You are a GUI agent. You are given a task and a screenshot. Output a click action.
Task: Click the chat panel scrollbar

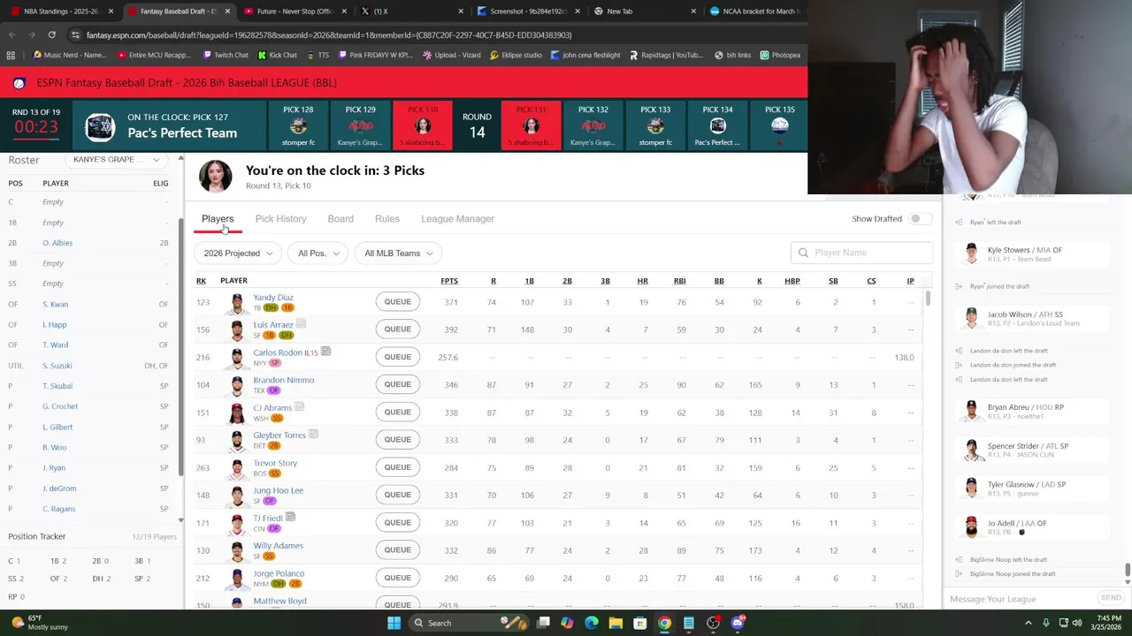coord(1127,570)
